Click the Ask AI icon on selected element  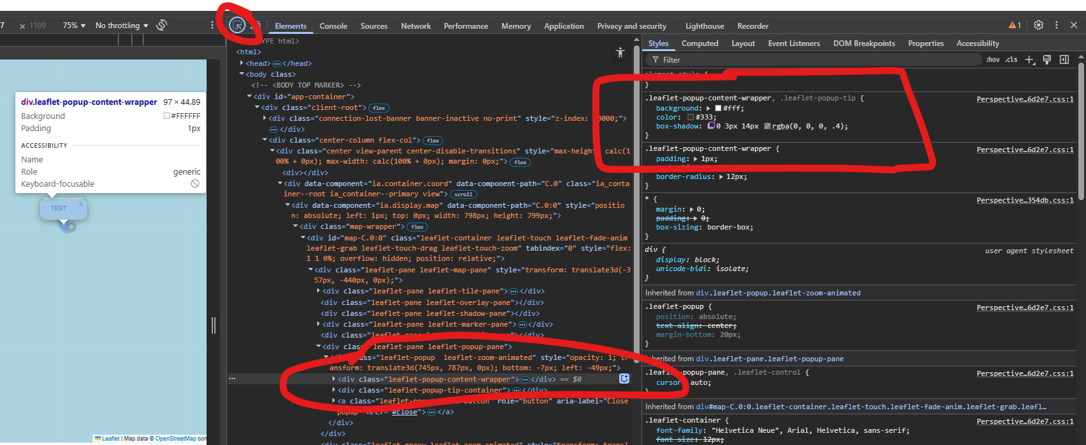[624, 379]
